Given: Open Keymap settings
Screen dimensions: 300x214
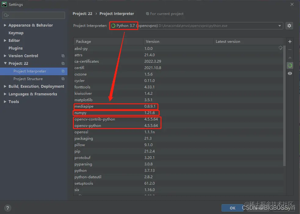Looking at the screenshot, I should (16, 33).
